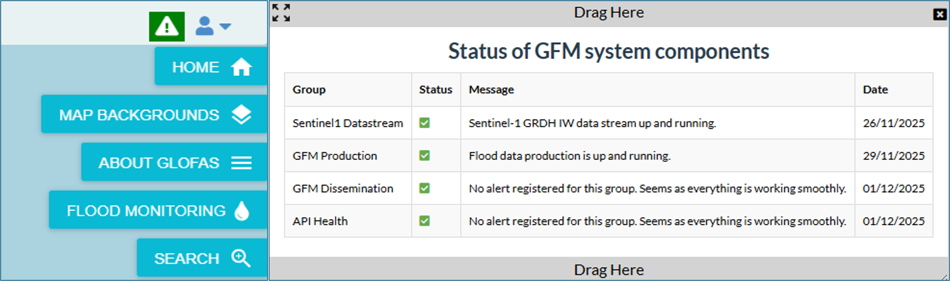Viewport: 950px width, 281px height.
Task: Expand the status panel to fullscreen
Action: [281, 13]
